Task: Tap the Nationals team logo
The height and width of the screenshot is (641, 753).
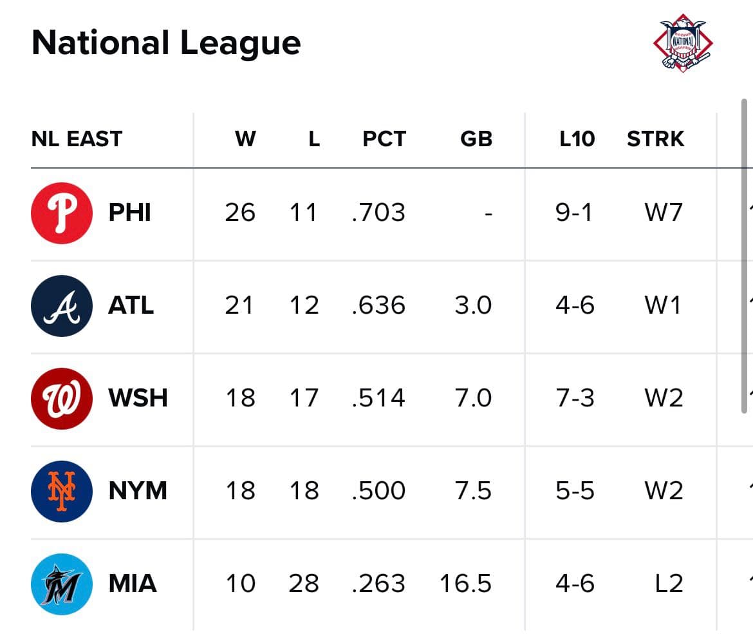Action: (x=62, y=399)
